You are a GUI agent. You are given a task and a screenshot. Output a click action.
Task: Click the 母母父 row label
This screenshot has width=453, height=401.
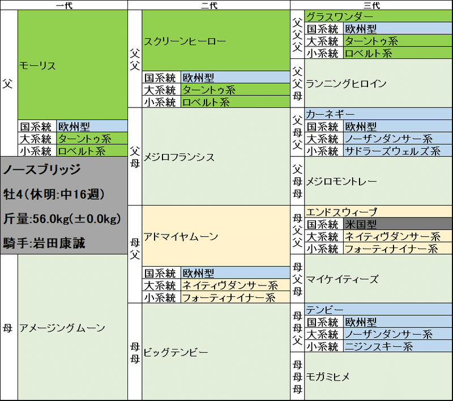[297, 327]
